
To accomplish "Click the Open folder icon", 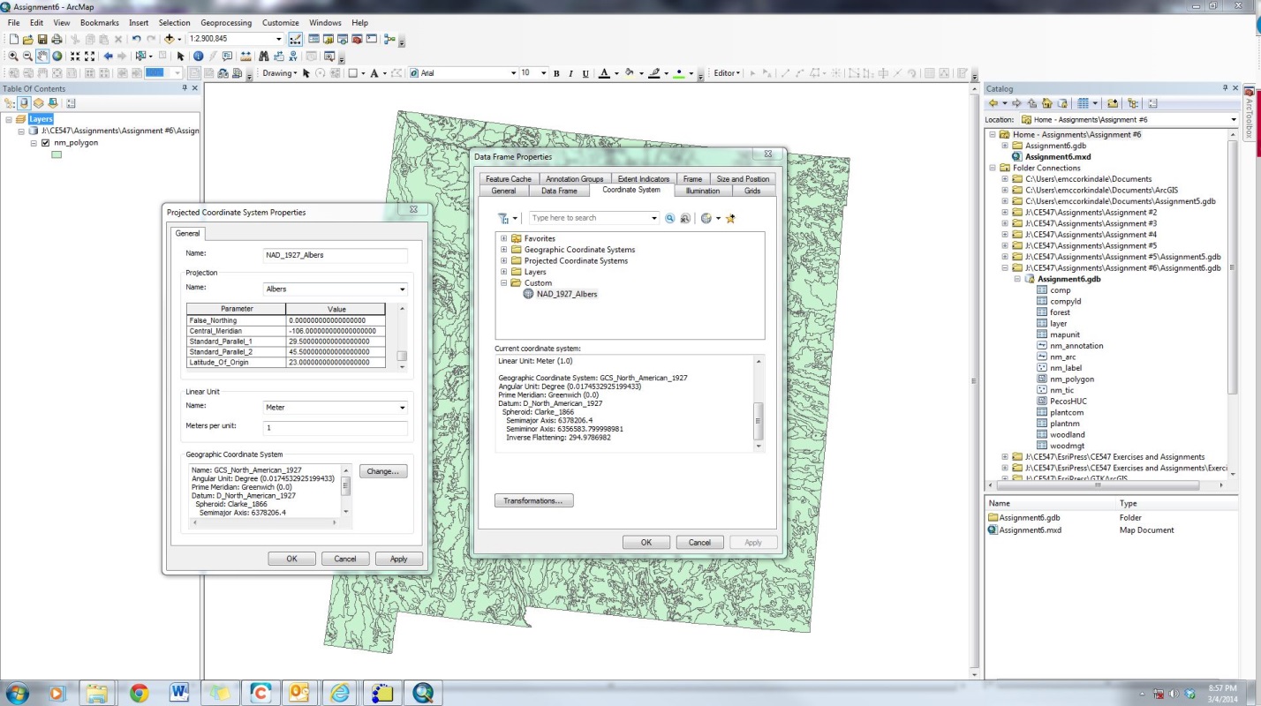I will coord(28,39).
